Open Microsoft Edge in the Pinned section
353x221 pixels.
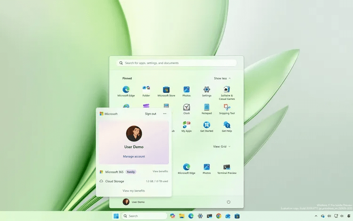point(126,91)
